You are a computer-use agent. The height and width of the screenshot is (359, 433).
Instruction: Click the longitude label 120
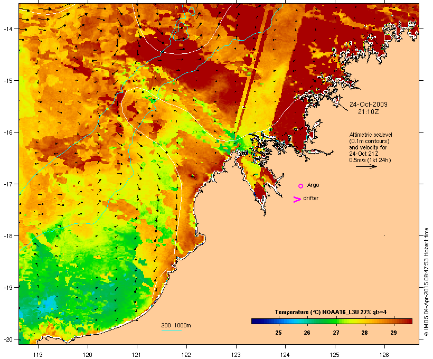click(88, 355)
